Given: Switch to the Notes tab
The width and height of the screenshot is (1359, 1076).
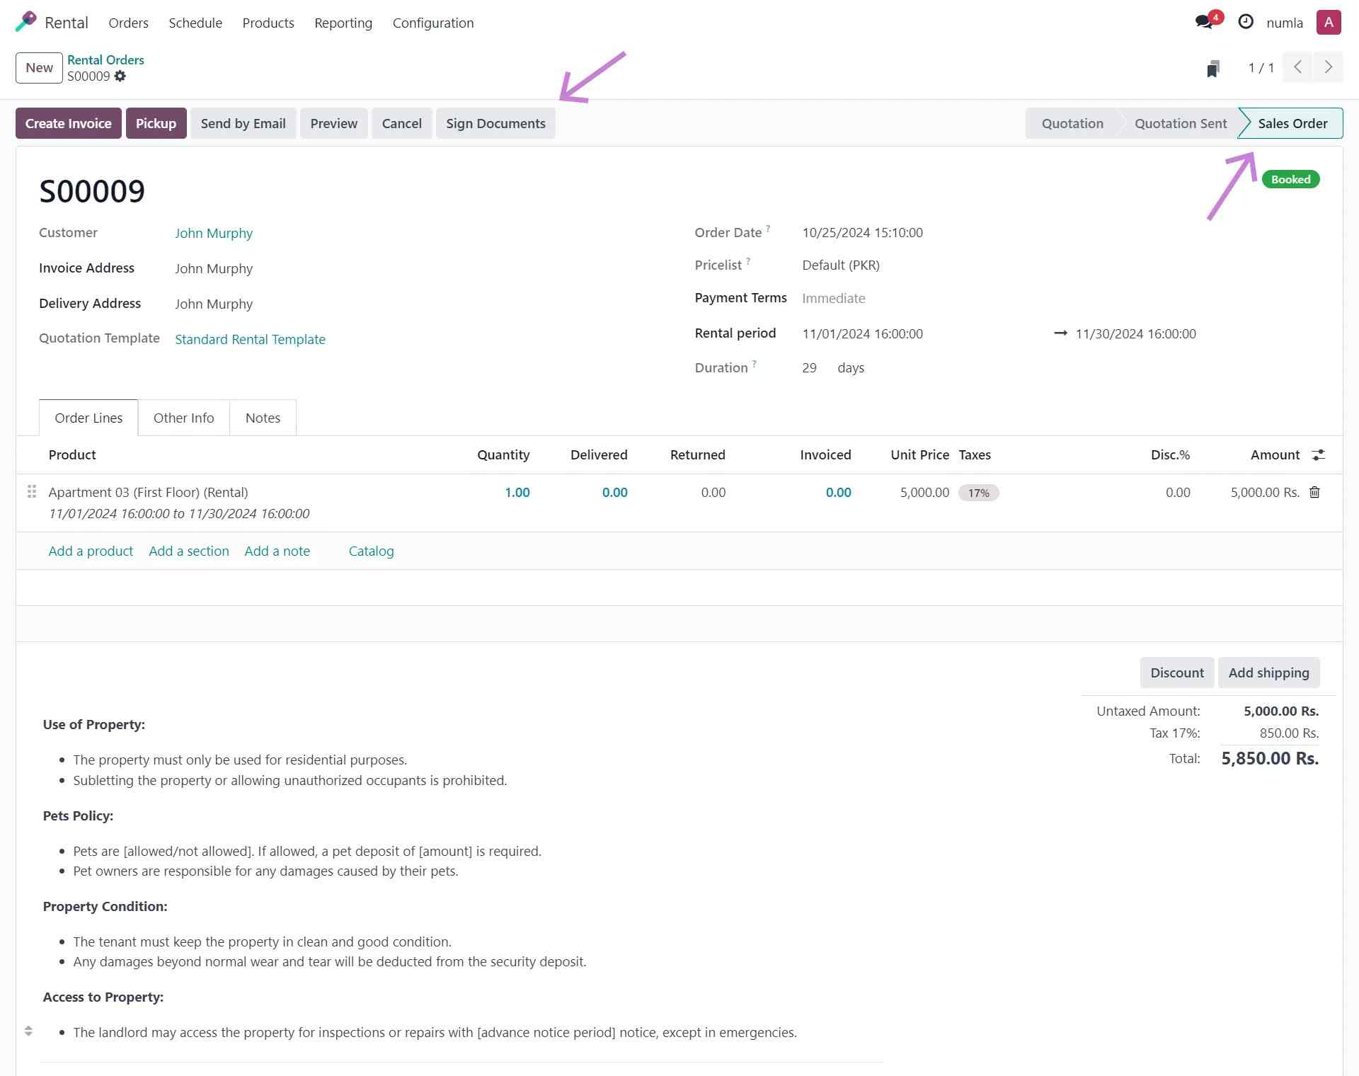Looking at the screenshot, I should point(263,417).
